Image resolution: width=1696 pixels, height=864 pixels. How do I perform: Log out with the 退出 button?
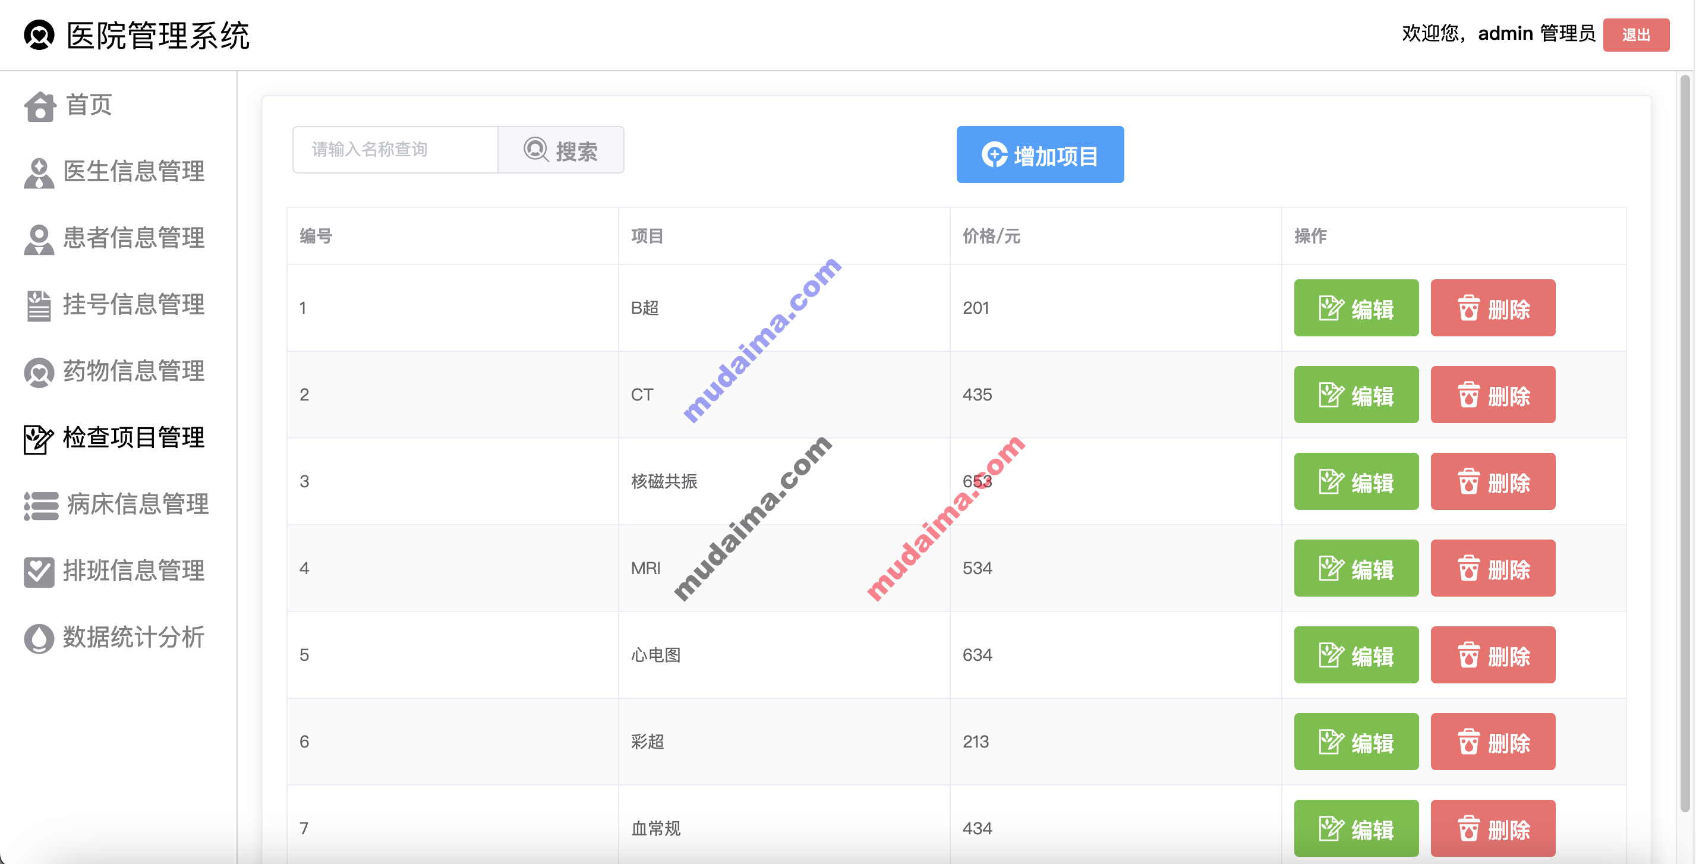point(1635,35)
